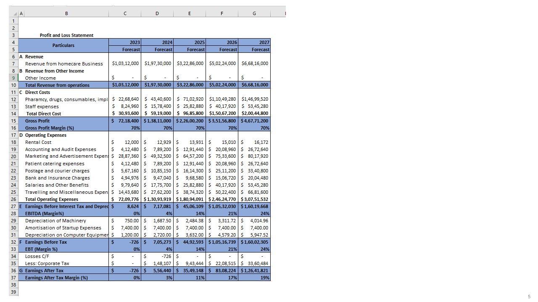Viewport: 538px width, 302px height.
Task: Select Depreciation of Machinery 2023 value 750.00
Action: point(125,221)
